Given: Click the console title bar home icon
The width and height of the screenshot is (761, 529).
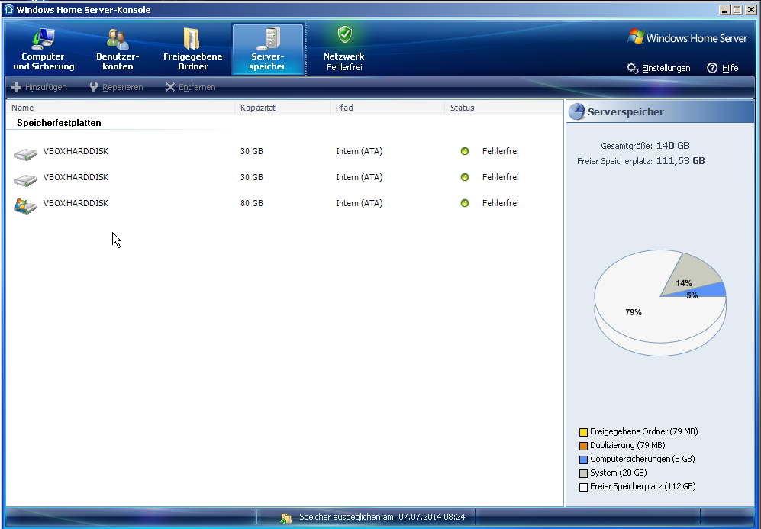Looking at the screenshot, I should pos(8,9).
